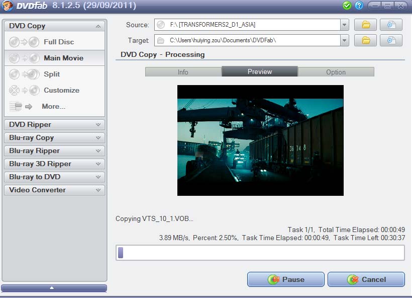Browse for Source folder with folder icon
This screenshot has height=298, width=412.
tap(365, 25)
